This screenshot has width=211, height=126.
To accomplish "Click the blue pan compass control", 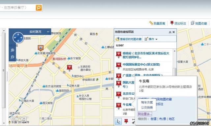I will click(x=18, y=38).
